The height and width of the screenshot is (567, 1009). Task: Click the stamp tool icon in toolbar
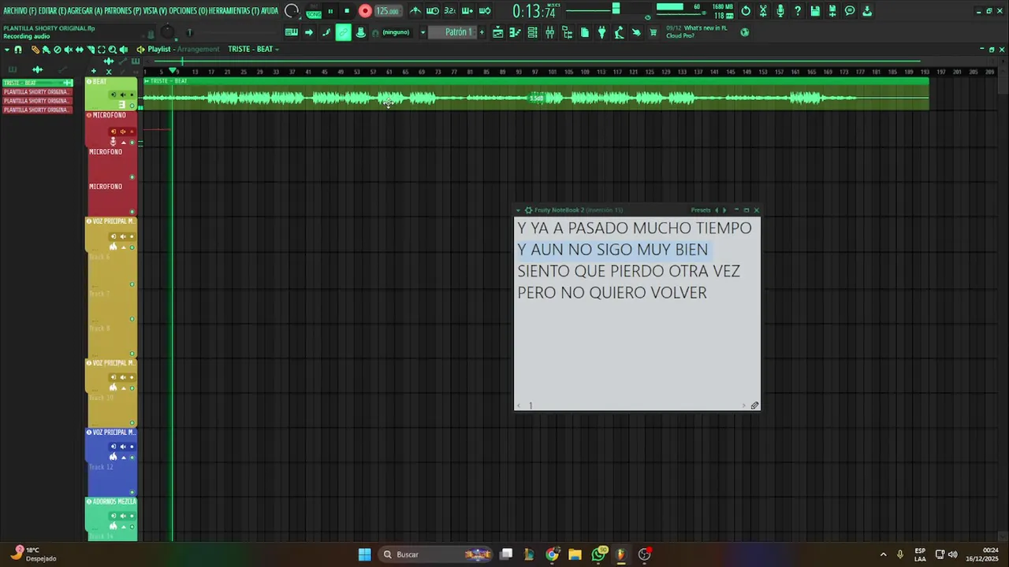(361, 32)
